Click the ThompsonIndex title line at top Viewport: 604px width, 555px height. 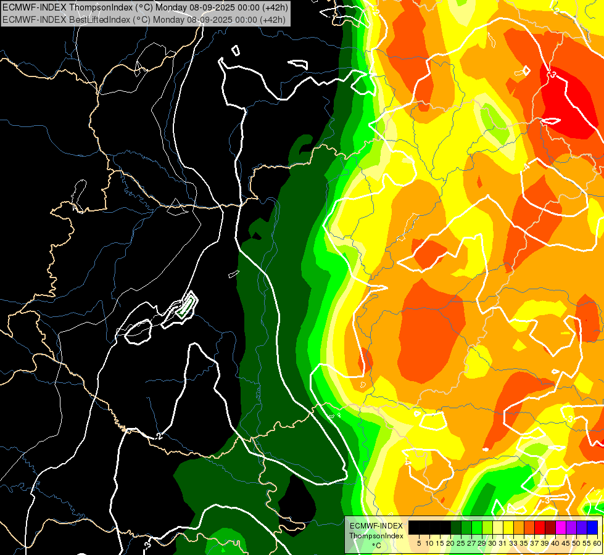click(145, 7)
